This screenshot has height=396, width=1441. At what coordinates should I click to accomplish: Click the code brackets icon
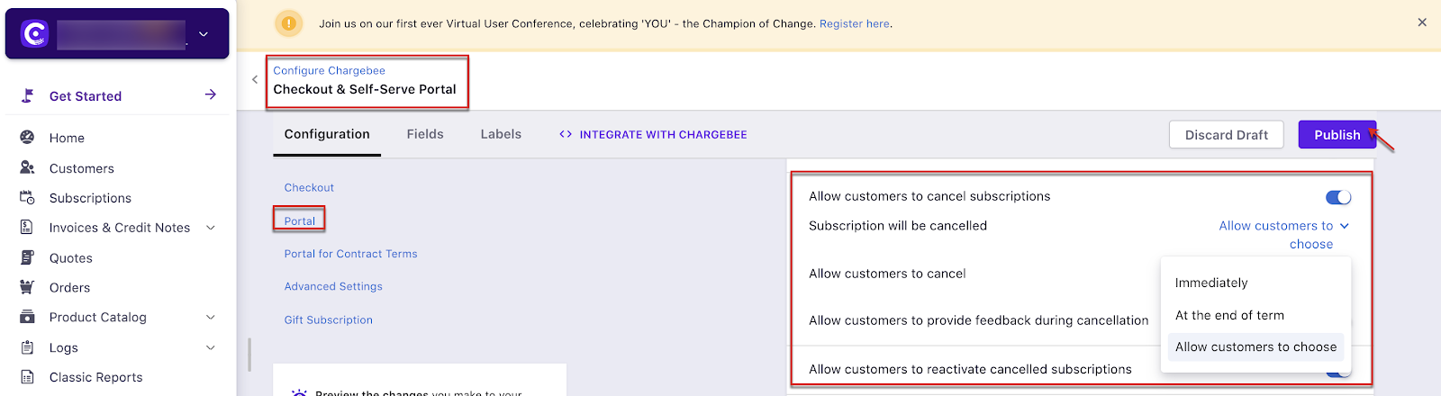coord(566,134)
